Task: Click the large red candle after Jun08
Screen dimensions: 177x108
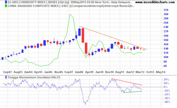Action: (x=83, y=35)
